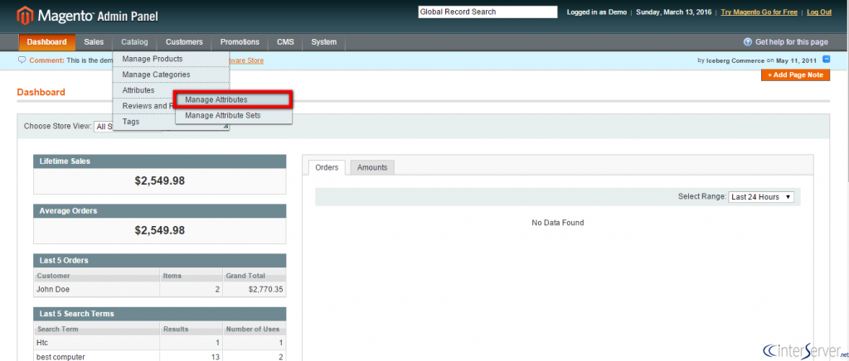The image size is (849, 361).
Task: Choose Manage Attributes in submenu
Action: point(233,100)
